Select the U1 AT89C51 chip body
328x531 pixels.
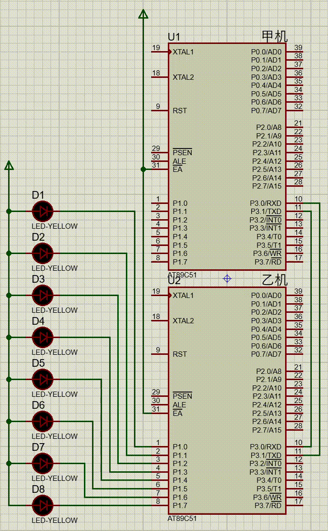[x=227, y=157]
